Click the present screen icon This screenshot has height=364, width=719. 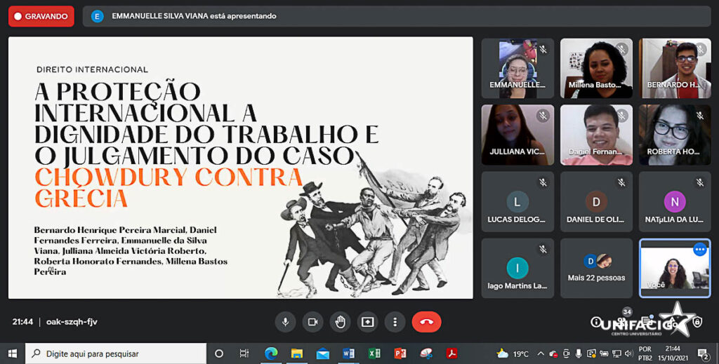[x=367, y=322]
